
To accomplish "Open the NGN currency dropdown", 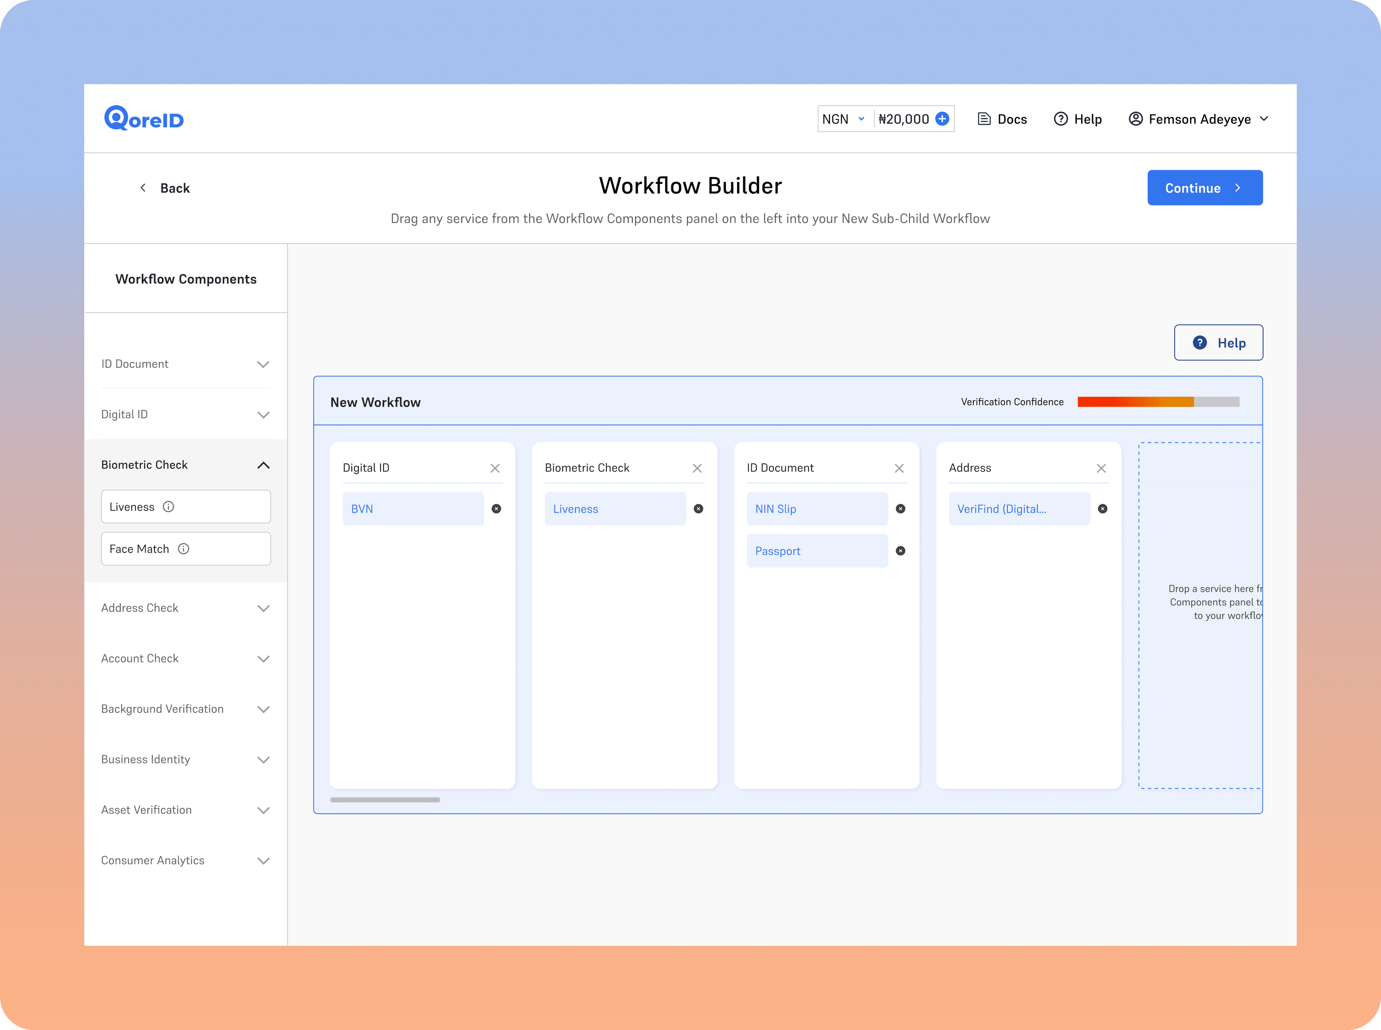I will coord(843,119).
